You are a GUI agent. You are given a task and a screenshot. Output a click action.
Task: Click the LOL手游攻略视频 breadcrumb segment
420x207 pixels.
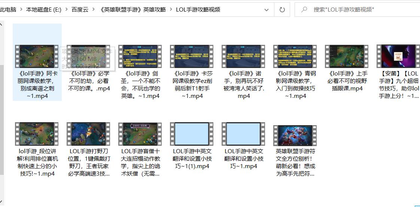[x=198, y=10]
